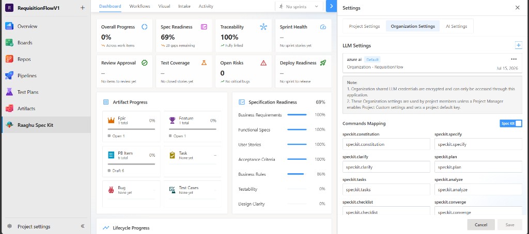Click the 'Jul 15, 2026' date

(x=507, y=68)
